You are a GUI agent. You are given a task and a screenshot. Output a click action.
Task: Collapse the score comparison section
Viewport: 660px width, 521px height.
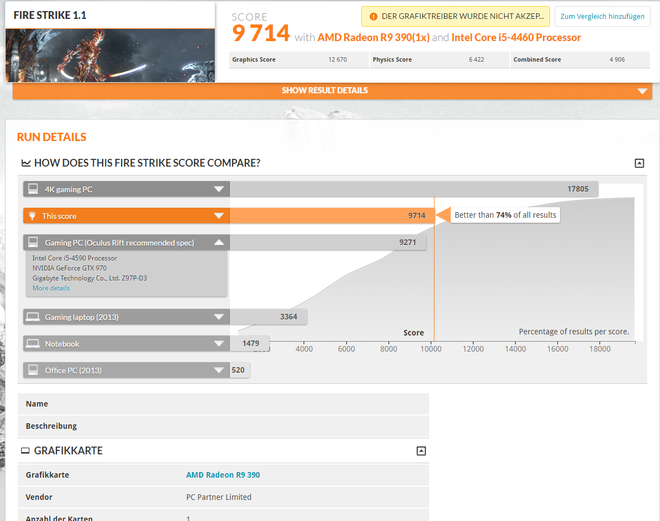[639, 163]
